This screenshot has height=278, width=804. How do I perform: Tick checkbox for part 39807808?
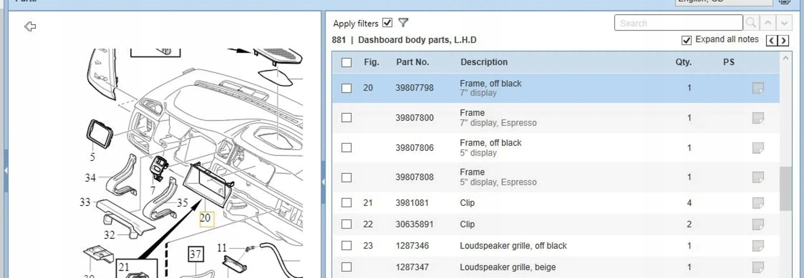pos(346,177)
